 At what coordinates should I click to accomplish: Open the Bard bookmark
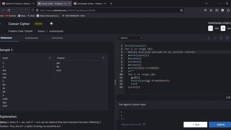click(31, 16)
